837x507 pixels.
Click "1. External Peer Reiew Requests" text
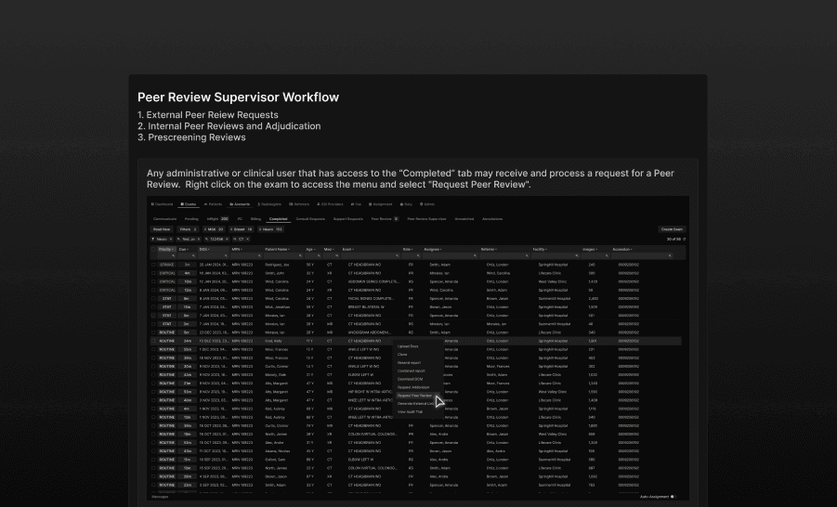[208, 115]
